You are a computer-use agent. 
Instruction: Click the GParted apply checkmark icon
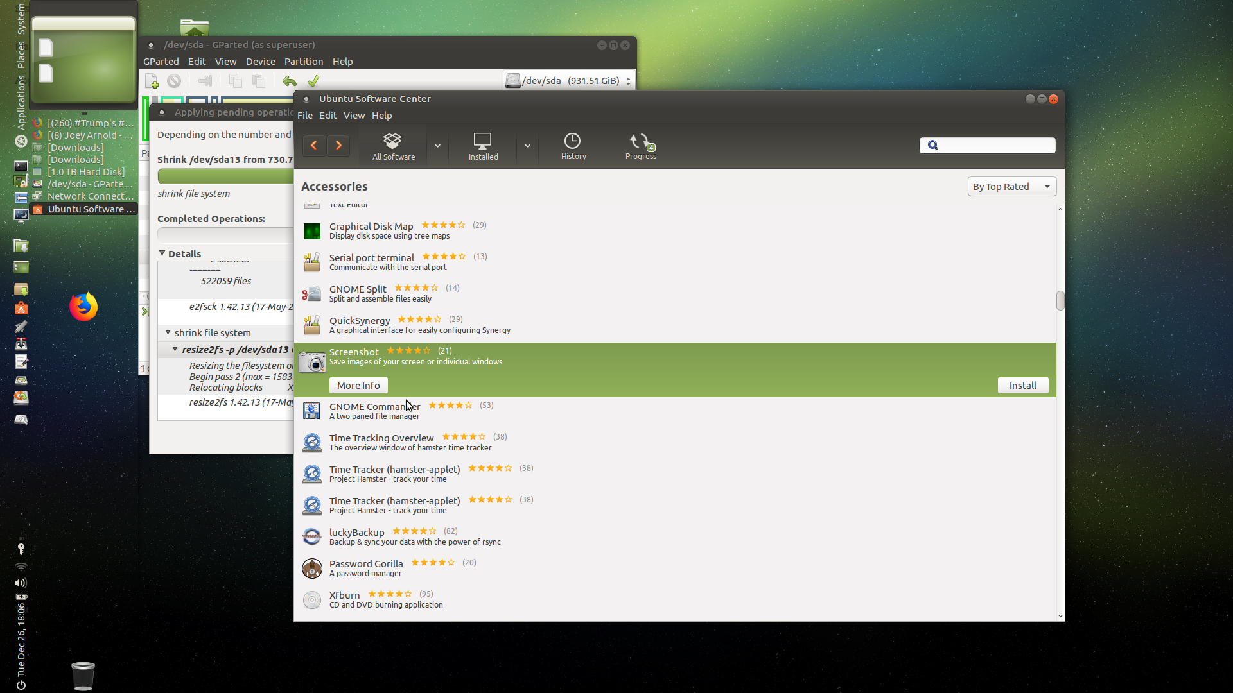(313, 80)
